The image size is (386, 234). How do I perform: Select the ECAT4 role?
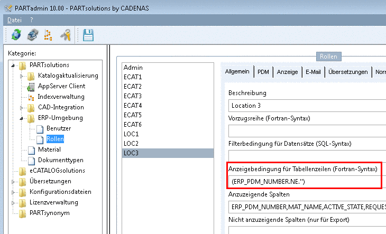(x=168, y=106)
